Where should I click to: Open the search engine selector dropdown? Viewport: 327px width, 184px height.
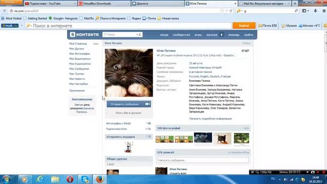coord(240,11)
